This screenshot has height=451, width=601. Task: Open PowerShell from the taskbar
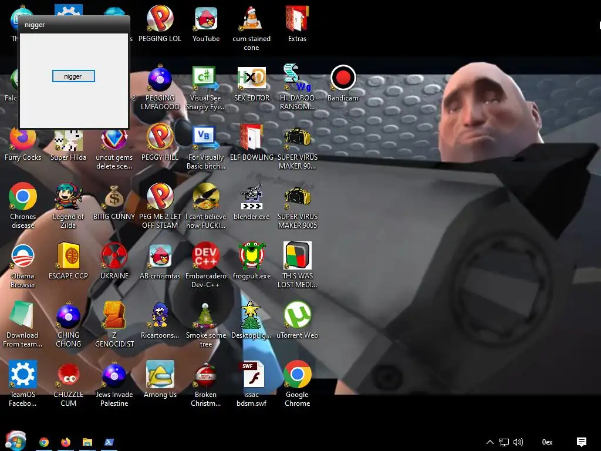109,442
